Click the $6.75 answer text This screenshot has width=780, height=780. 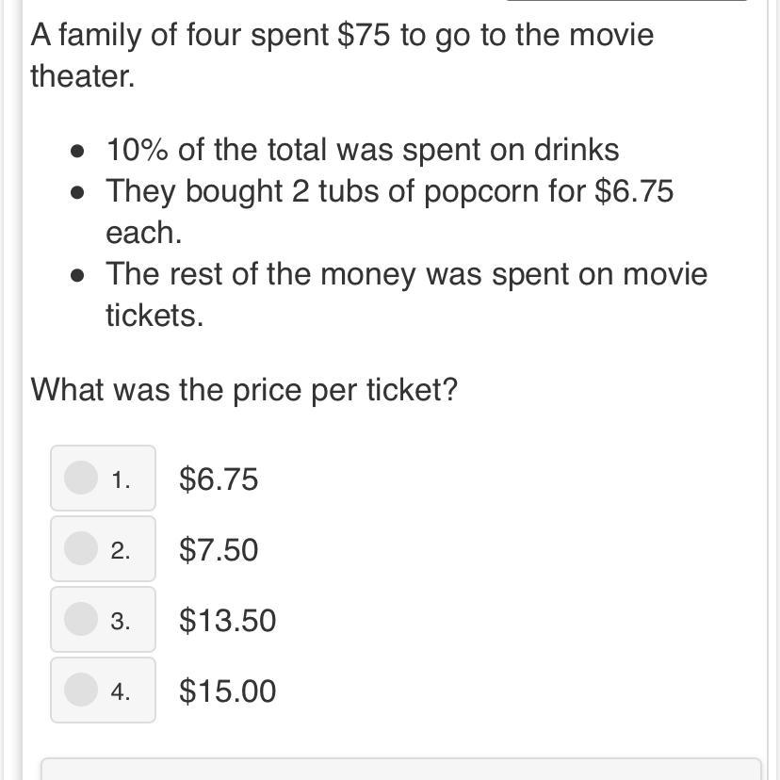pos(219,479)
